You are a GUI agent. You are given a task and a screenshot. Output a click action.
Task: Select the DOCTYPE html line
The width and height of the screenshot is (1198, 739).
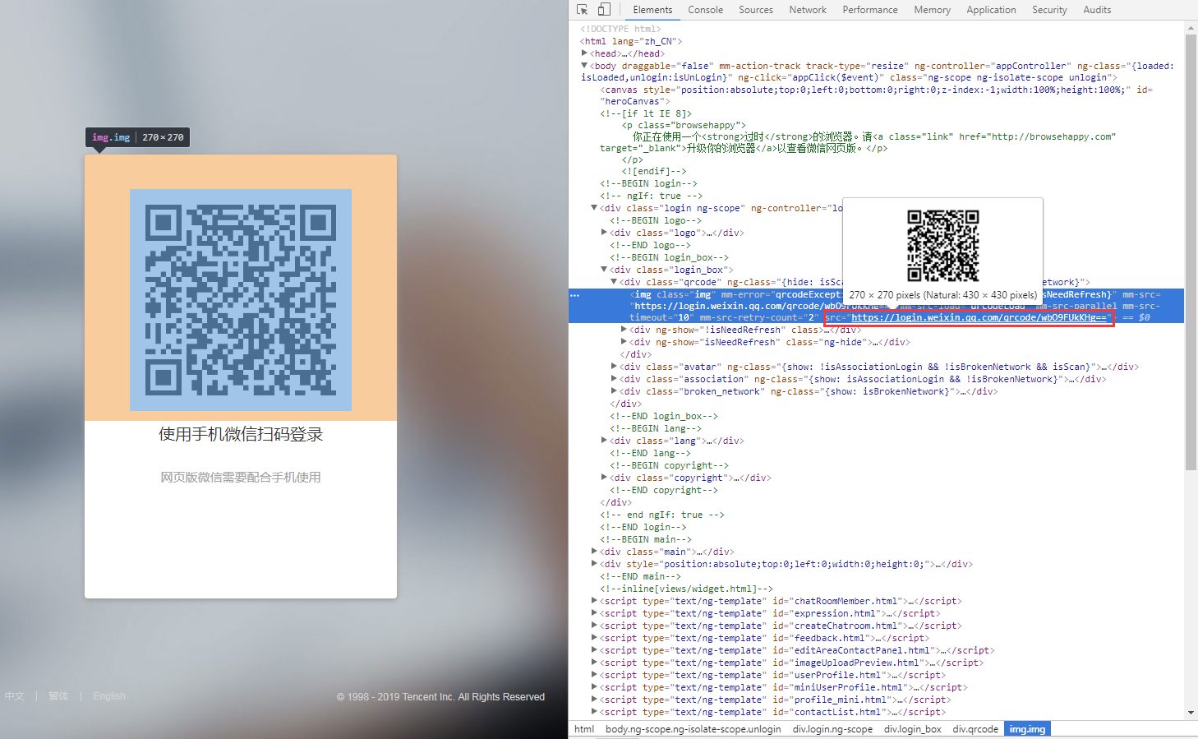(620, 29)
